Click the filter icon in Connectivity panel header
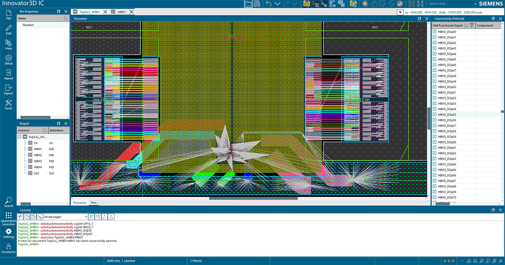This screenshot has height=265, width=505. coord(472,25)
